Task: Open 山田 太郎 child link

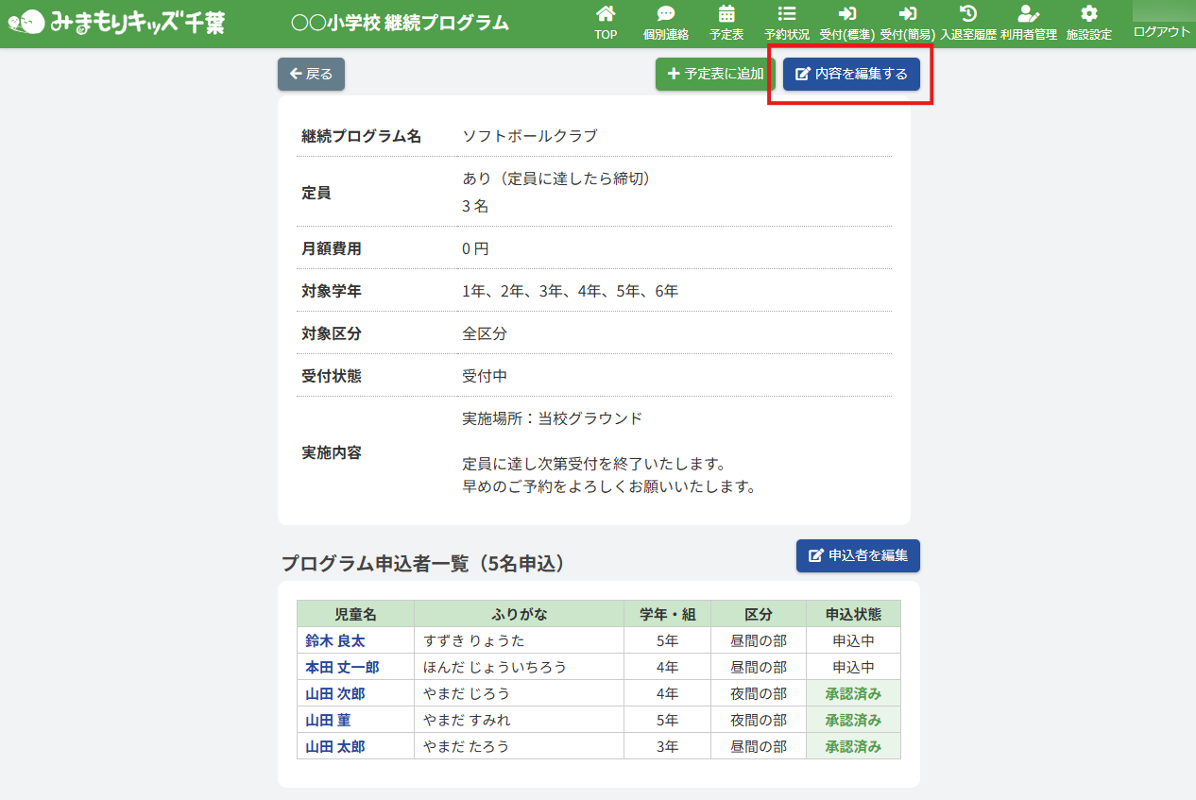Action: click(x=334, y=746)
